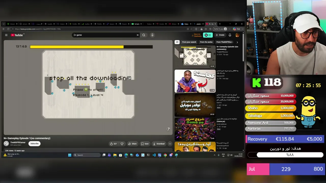Open a new browser tab

[x=220, y=24]
